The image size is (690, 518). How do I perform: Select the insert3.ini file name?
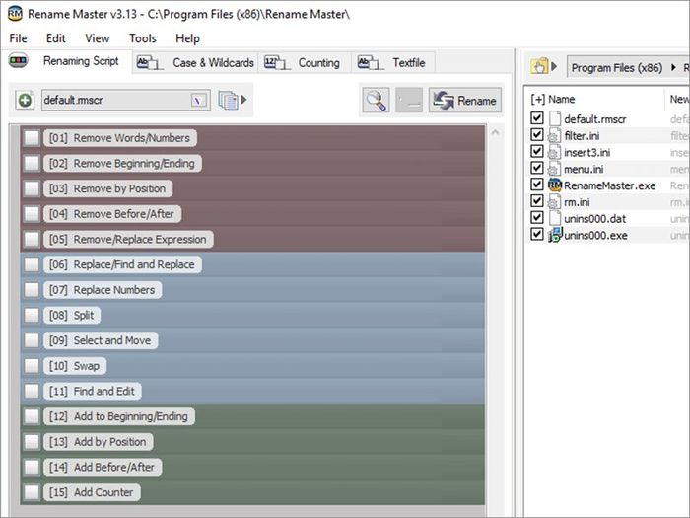(587, 153)
